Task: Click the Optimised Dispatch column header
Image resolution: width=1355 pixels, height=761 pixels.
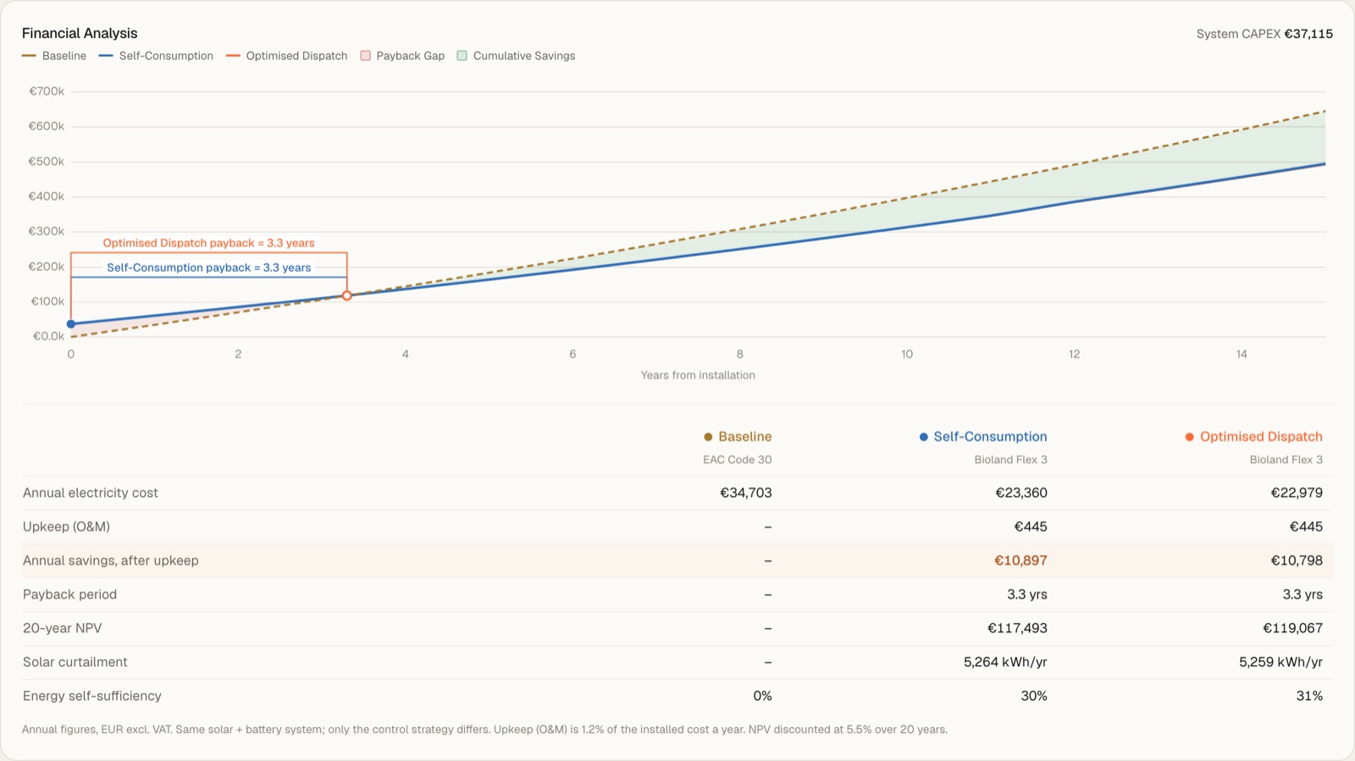Action: (x=1261, y=437)
